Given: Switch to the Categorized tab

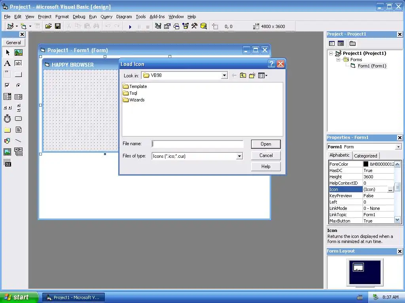Looking at the screenshot, I should click(365, 155).
